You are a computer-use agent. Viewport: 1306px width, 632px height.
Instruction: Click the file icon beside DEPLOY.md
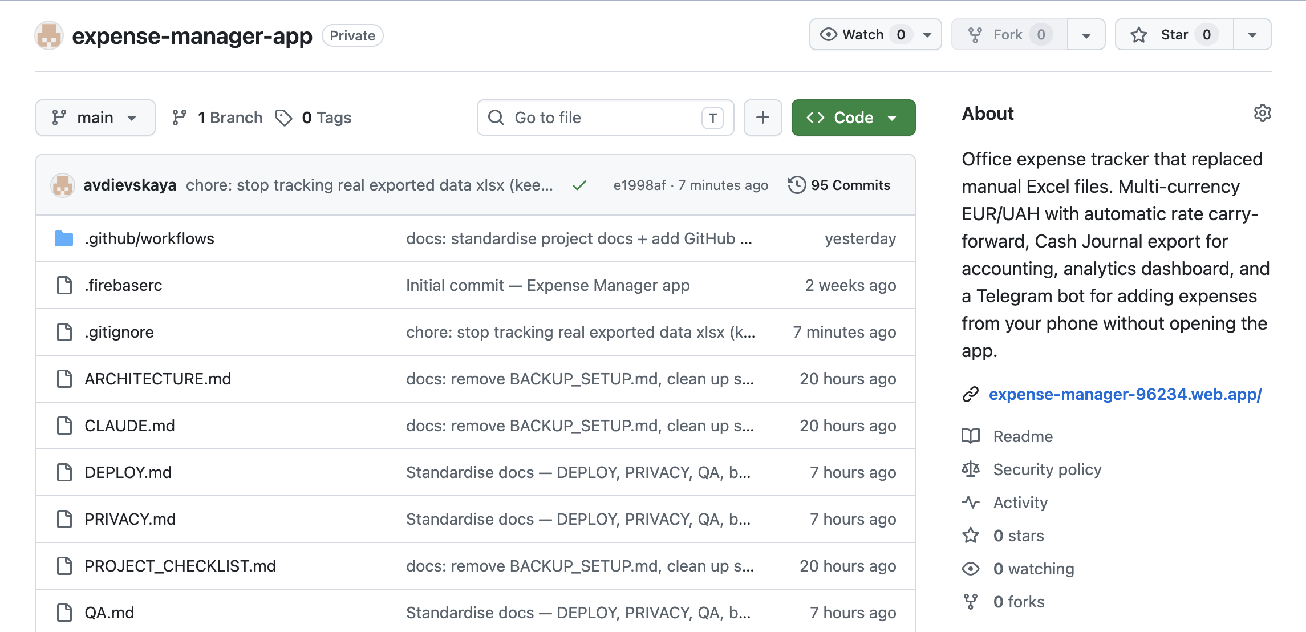pyautogui.click(x=64, y=472)
